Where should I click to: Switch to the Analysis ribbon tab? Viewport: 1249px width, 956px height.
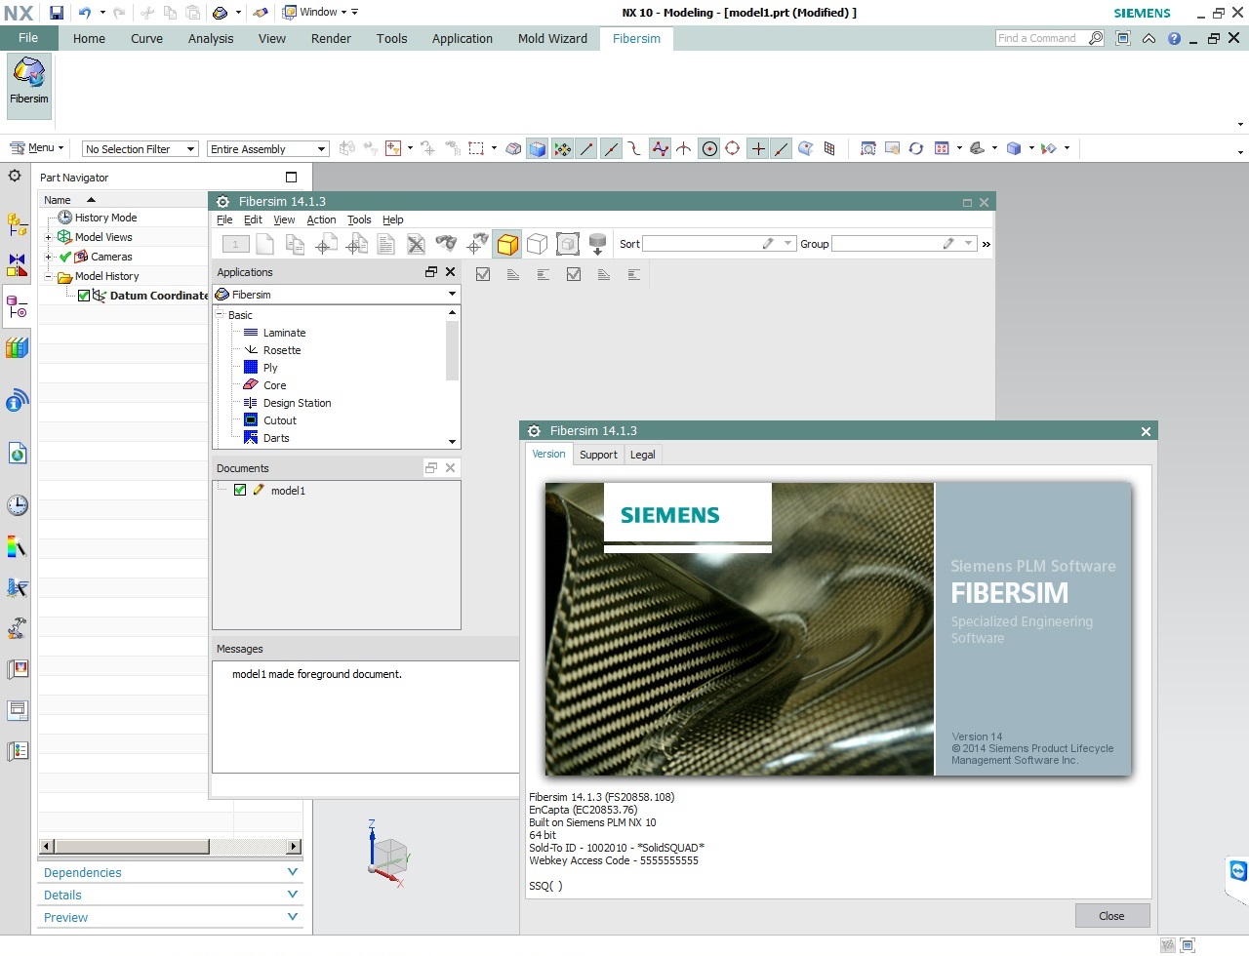click(211, 38)
